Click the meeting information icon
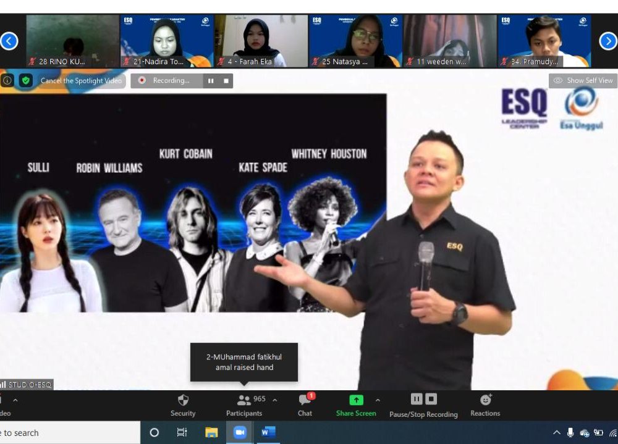618x444 pixels. (7, 80)
